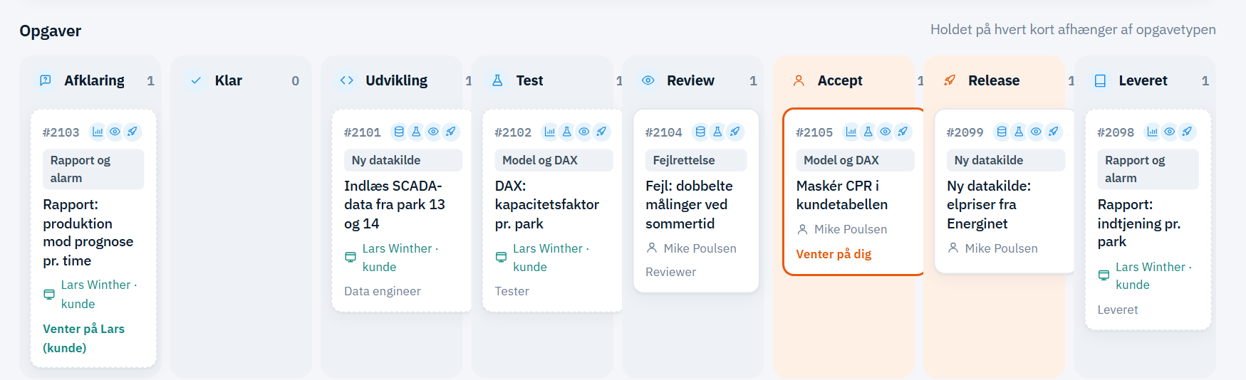Click the rocket icon on card #2098
The width and height of the screenshot is (1246, 380).
(1187, 132)
